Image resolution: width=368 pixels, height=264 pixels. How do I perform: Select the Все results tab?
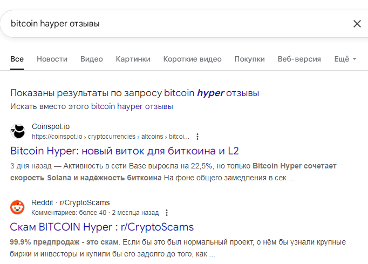click(17, 59)
